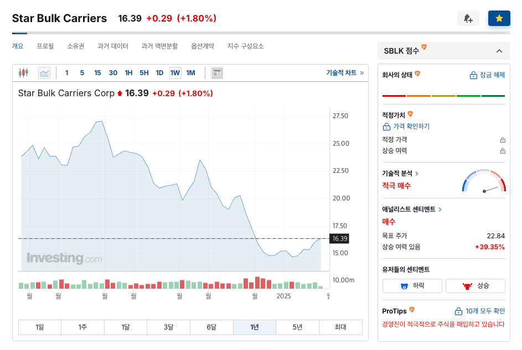Select the 15 minute interval

coord(97,73)
